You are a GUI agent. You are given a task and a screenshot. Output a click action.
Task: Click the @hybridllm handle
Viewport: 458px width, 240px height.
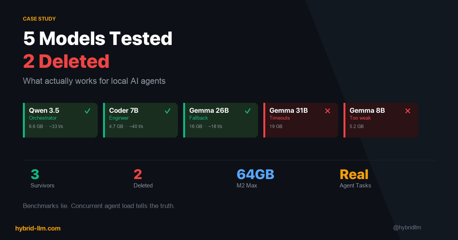coord(407,227)
